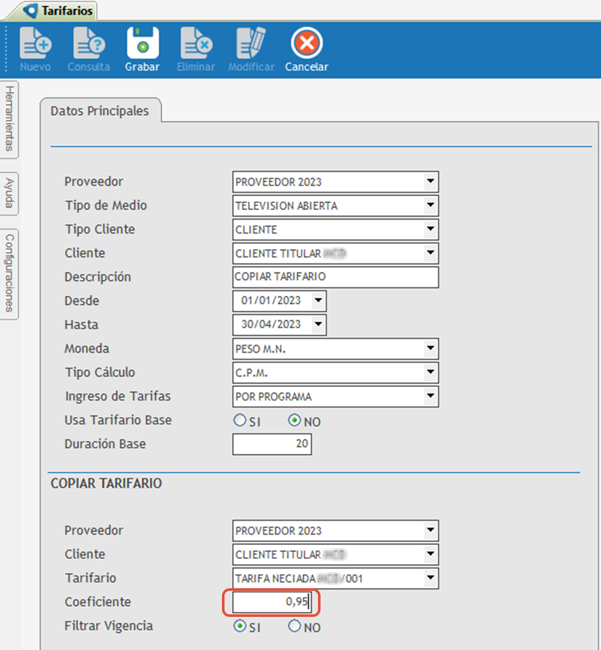The image size is (601, 650).
Task: Expand the Tipo de Medio dropdown
Action: [x=431, y=205]
